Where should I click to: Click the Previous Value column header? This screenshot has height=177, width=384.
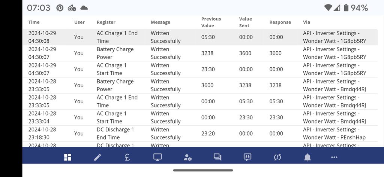point(211,22)
